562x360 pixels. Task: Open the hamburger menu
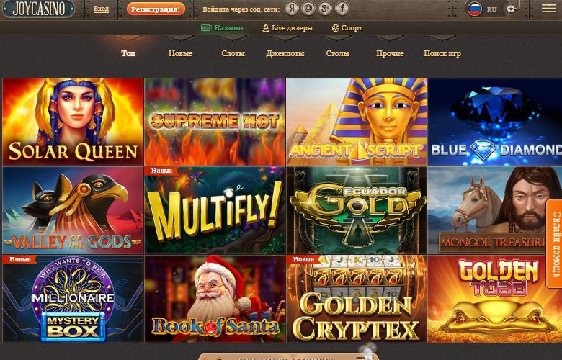(549, 9)
